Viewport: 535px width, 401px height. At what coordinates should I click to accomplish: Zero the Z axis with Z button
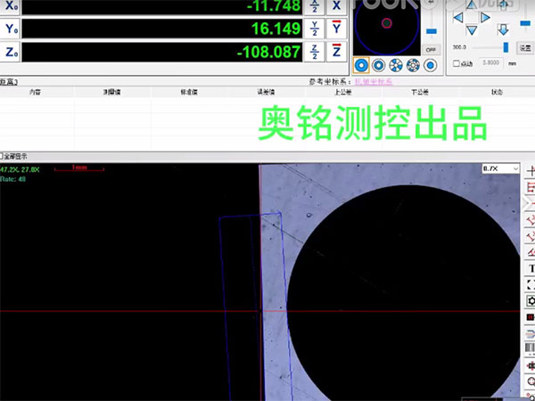[x=337, y=53]
